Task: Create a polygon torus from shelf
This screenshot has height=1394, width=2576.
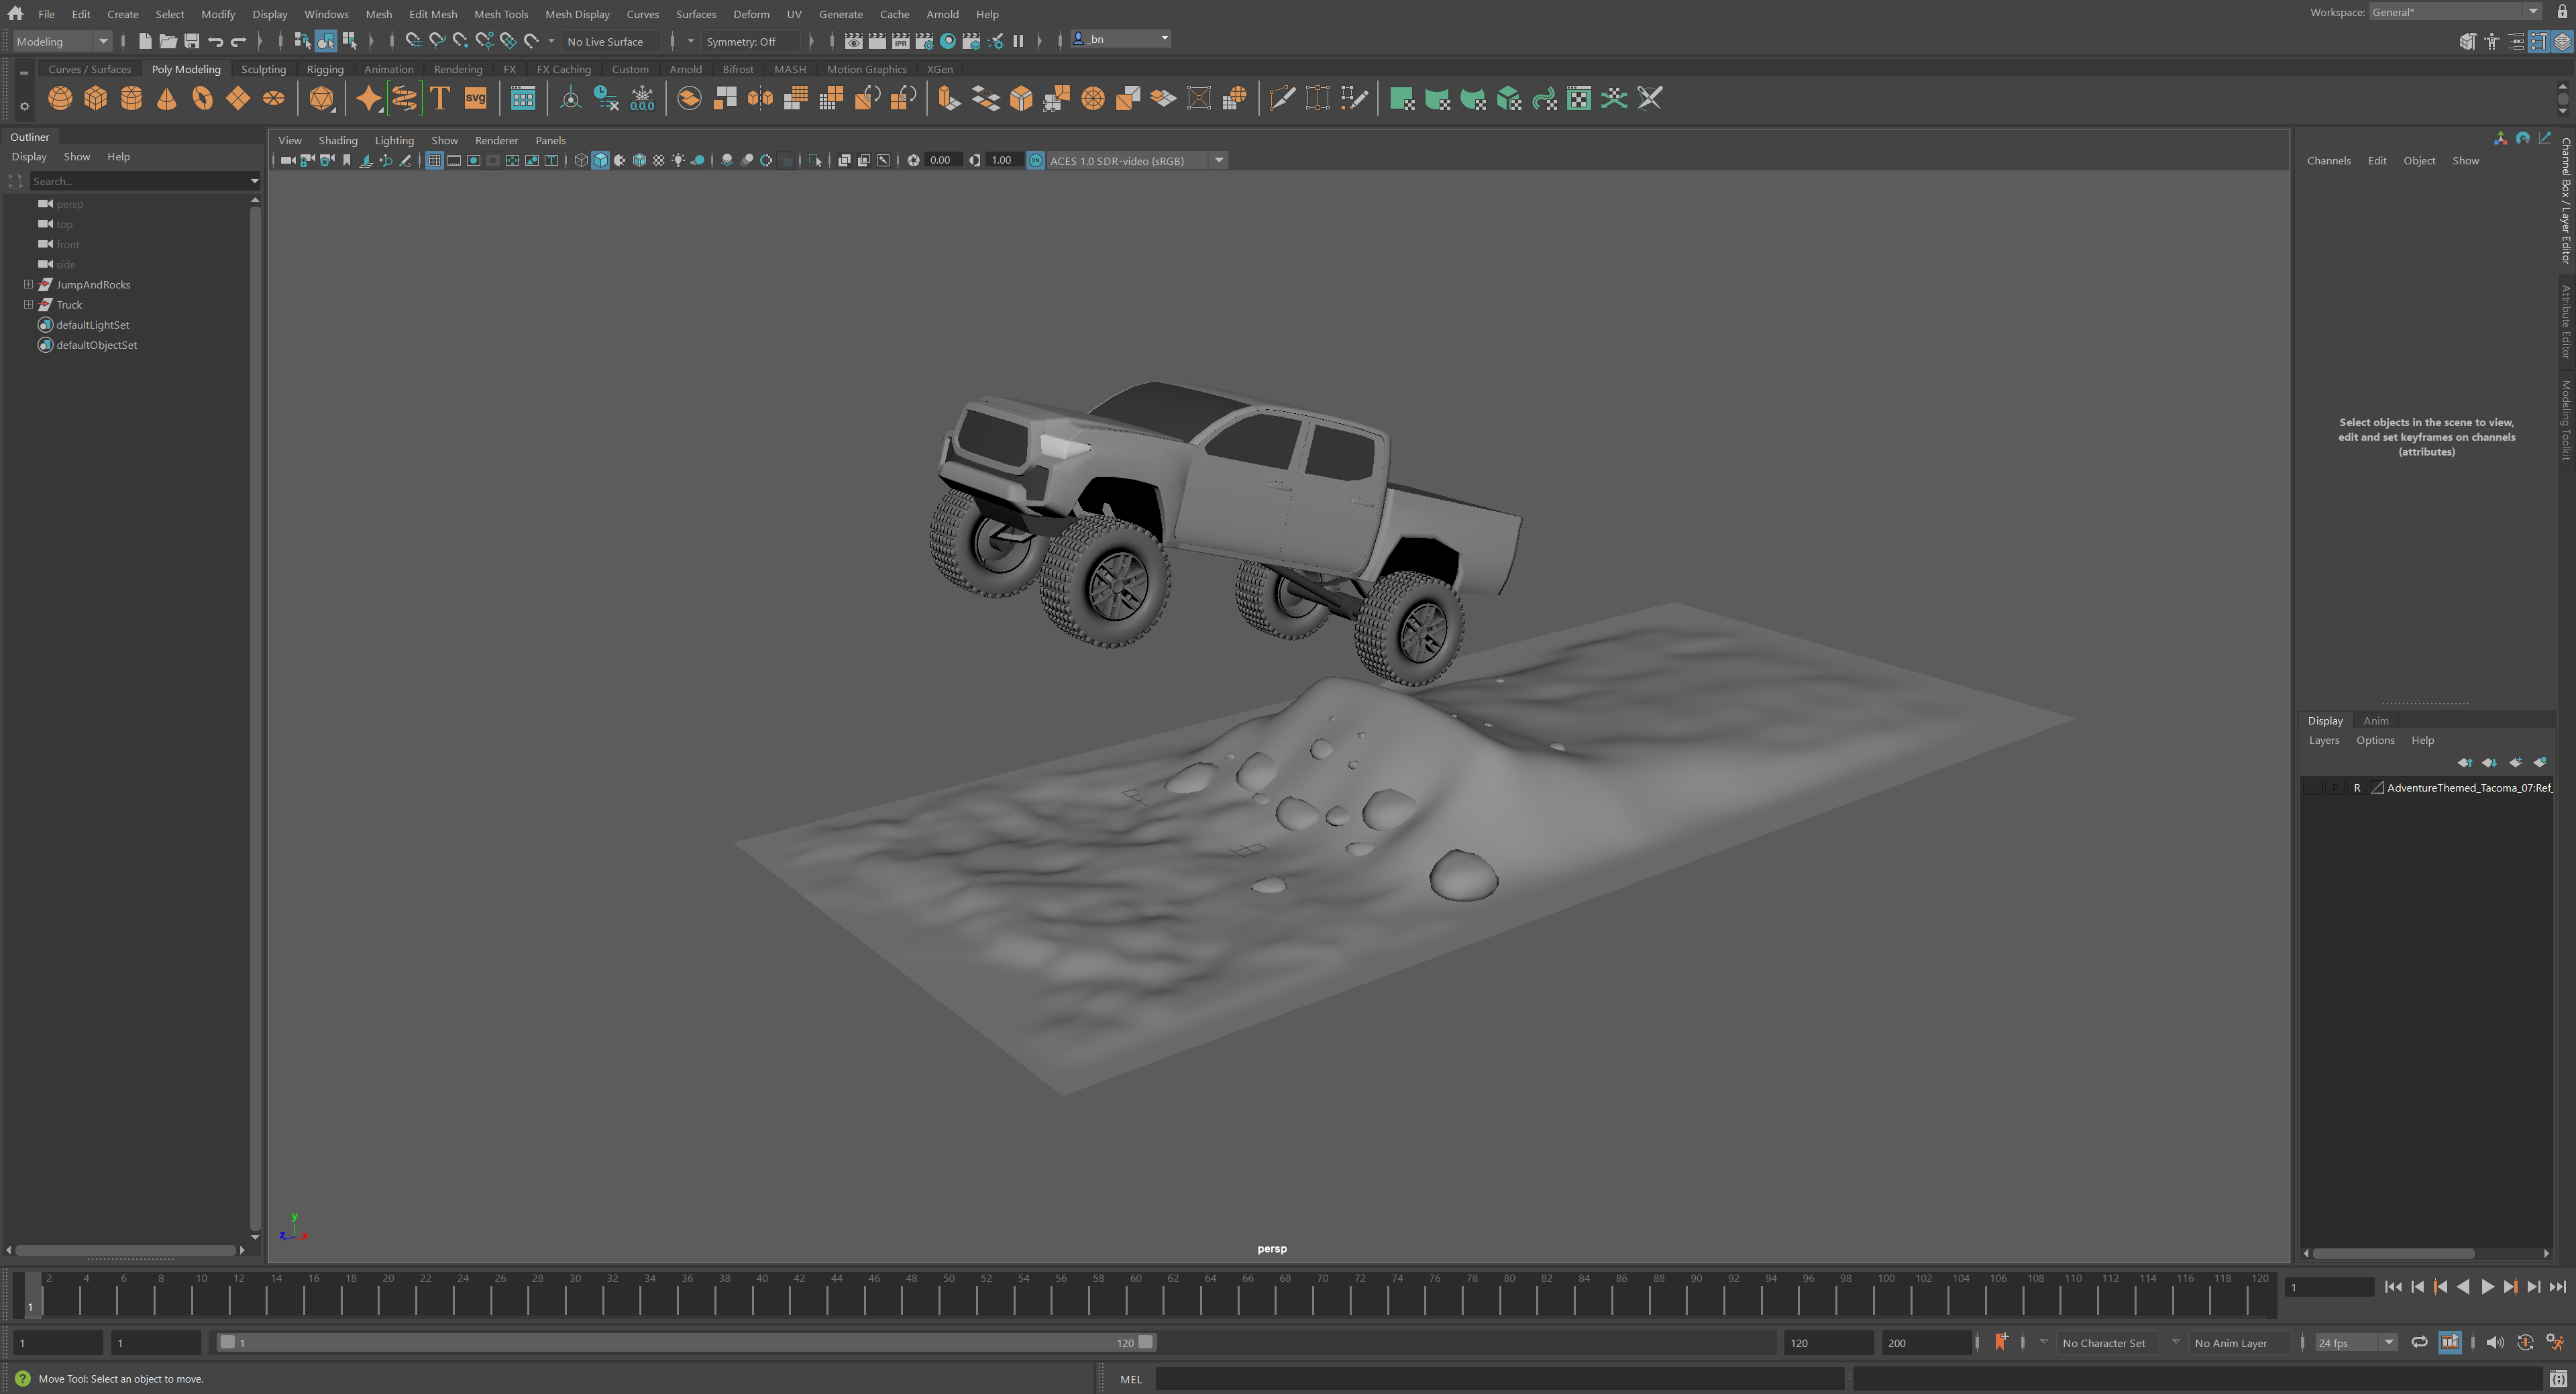Action: (202, 98)
